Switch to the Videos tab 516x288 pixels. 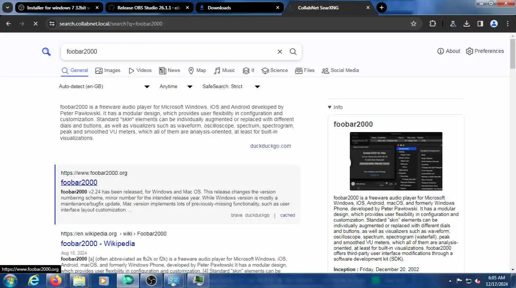[x=140, y=70]
